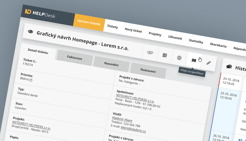Switch to the Nacenění tab

(x=111, y=64)
